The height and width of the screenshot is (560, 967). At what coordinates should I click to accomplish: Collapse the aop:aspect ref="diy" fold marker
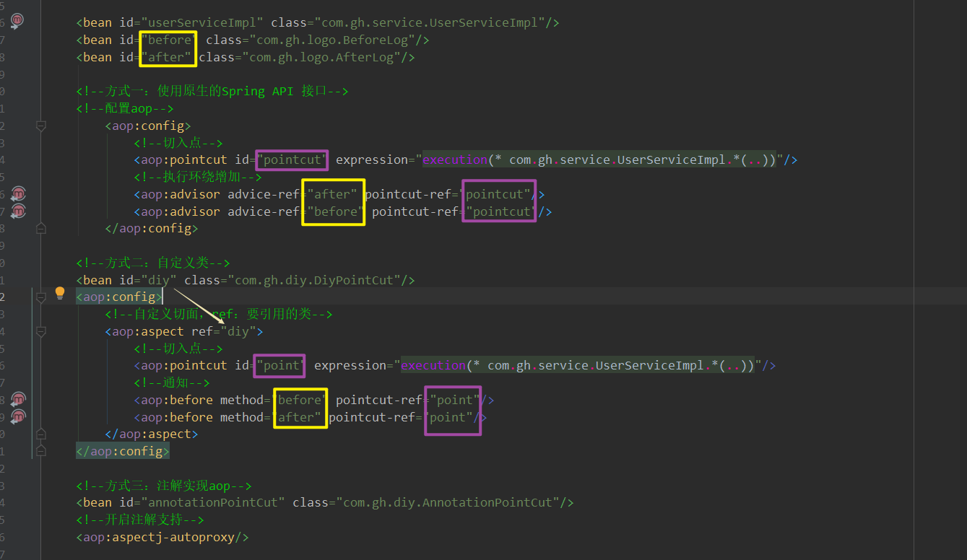41,331
